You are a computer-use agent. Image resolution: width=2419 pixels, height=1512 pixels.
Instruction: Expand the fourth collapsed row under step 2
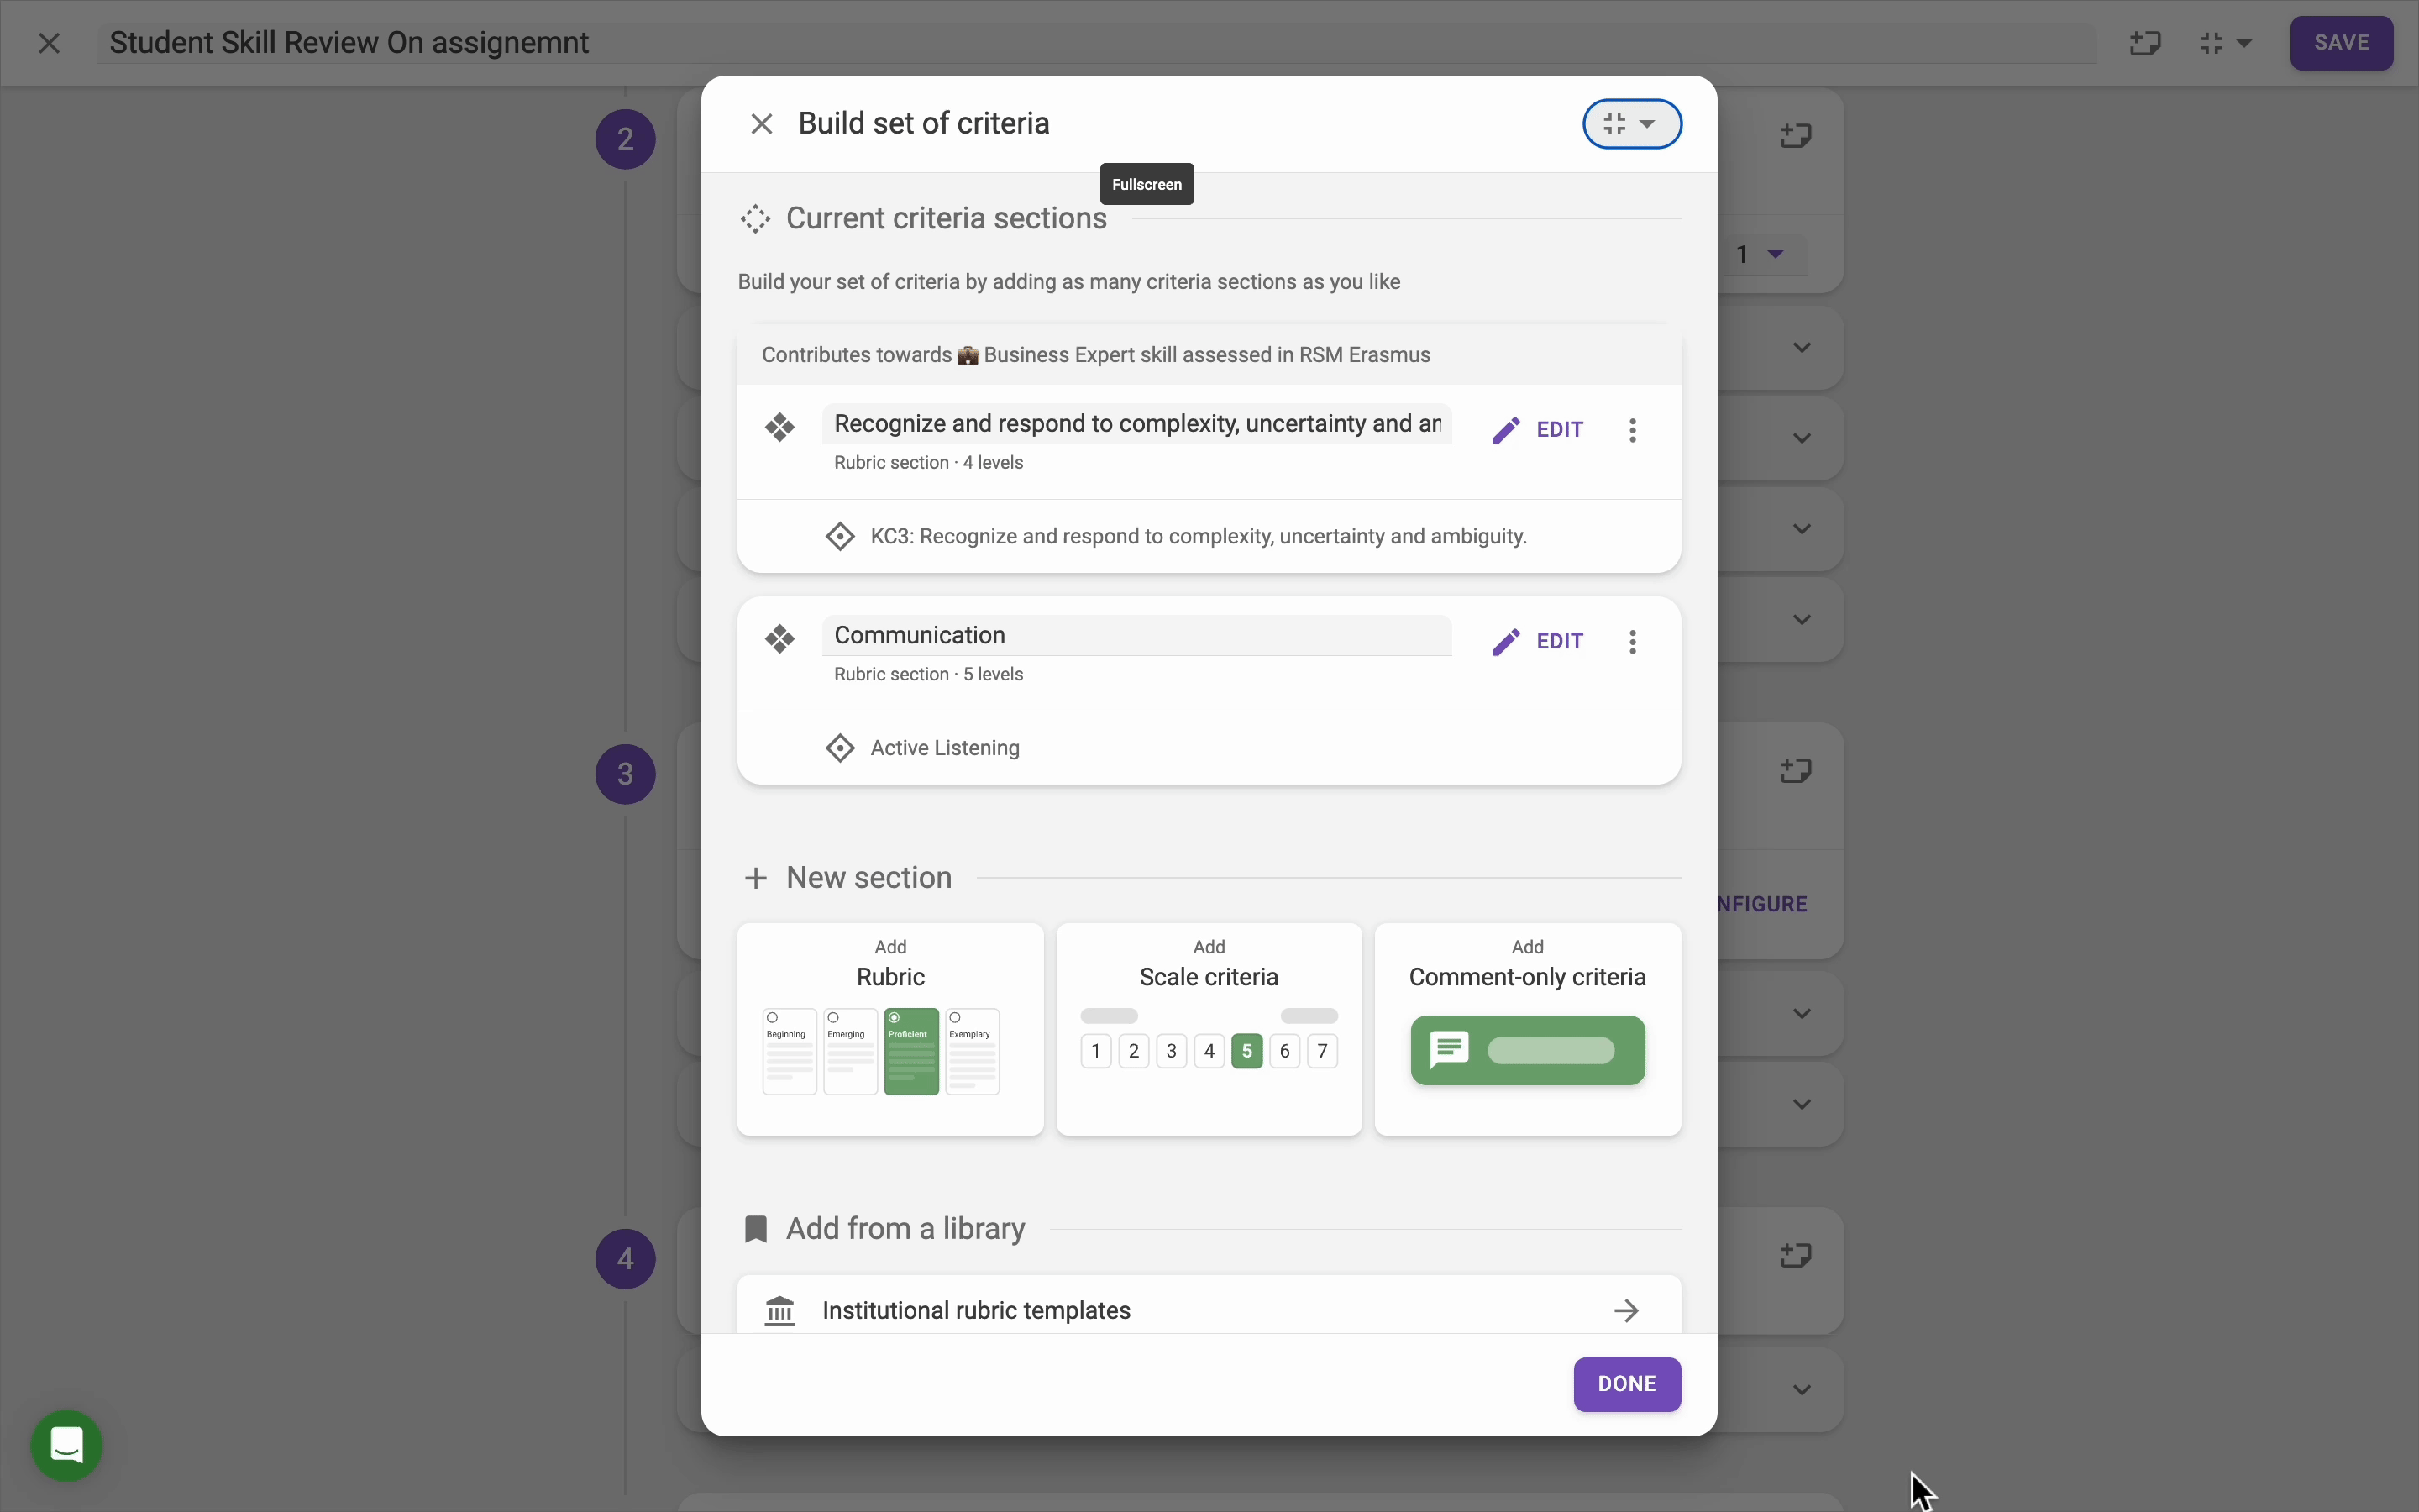point(1802,620)
